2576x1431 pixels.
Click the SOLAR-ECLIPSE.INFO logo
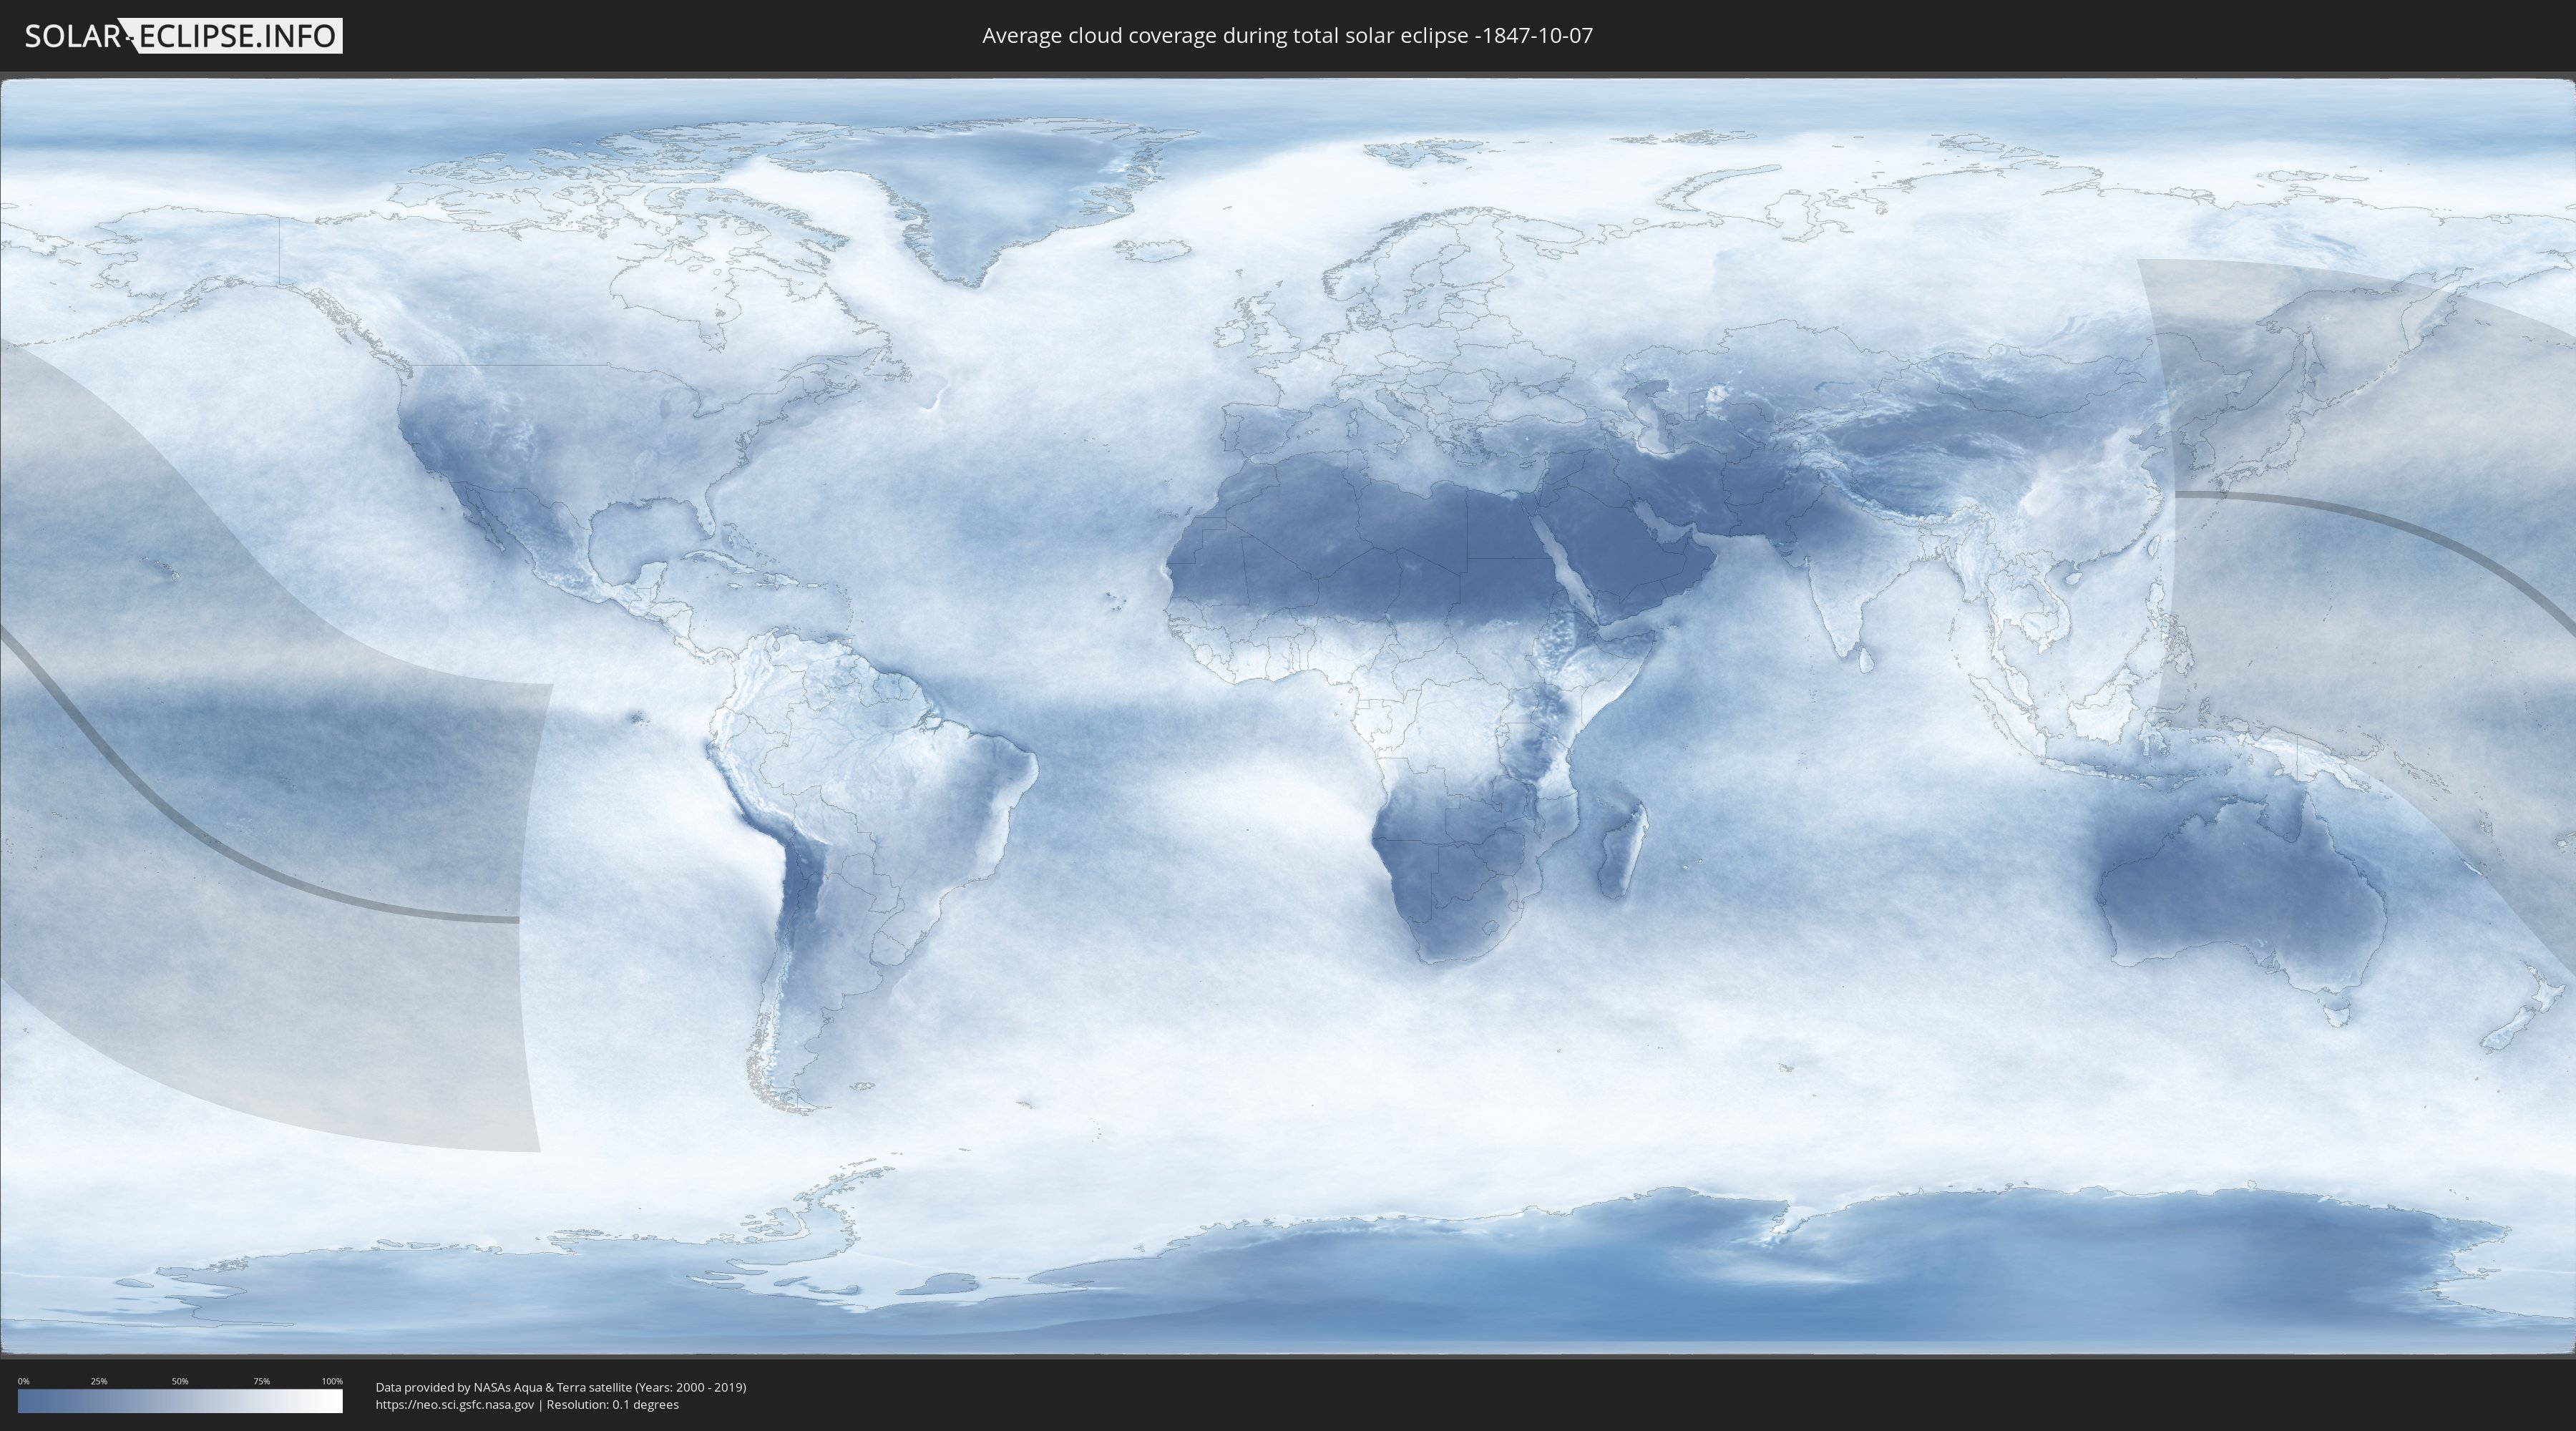(183, 36)
